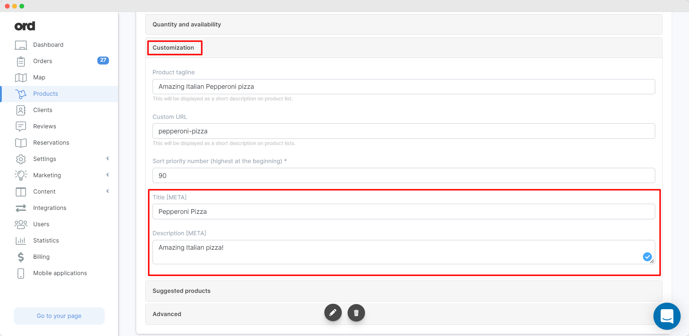Click the Integrations arrows icon

[x=21, y=208]
